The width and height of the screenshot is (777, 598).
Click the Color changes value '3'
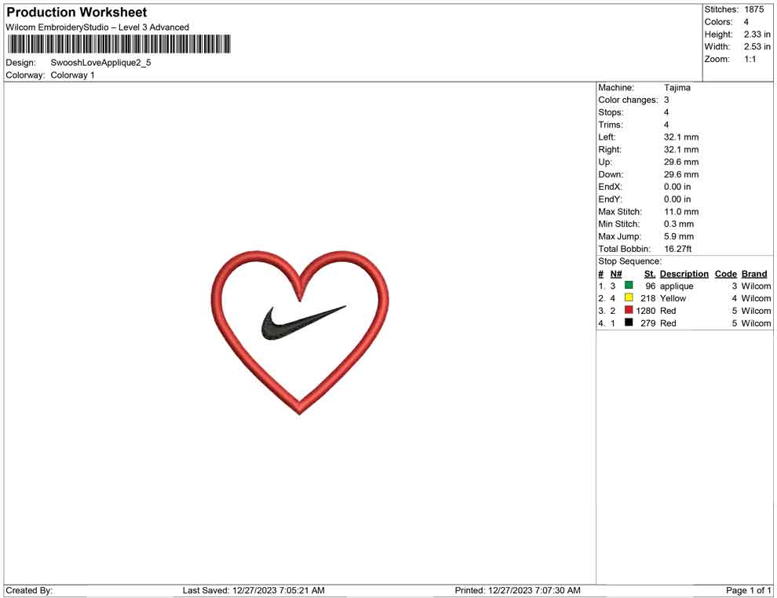click(666, 100)
